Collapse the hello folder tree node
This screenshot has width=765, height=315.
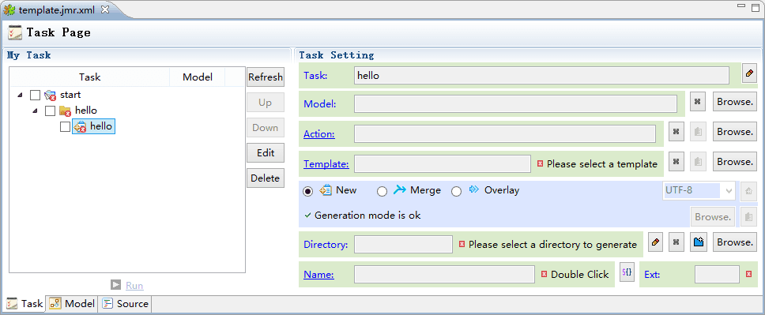tap(35, 111)
